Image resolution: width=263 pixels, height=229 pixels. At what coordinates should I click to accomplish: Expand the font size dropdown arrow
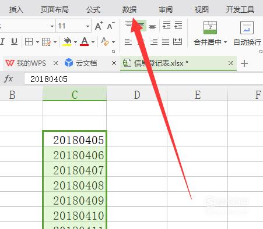[87, 26]
